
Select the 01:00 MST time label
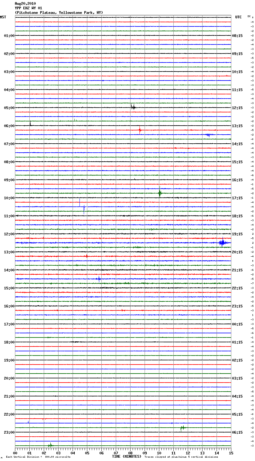(x=9, y=36)
